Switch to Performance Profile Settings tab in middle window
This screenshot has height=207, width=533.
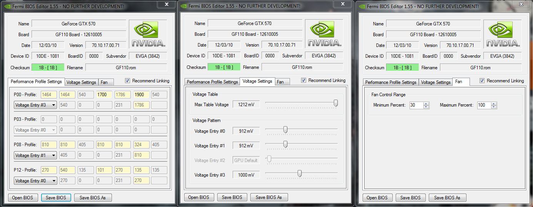(212, 82)
